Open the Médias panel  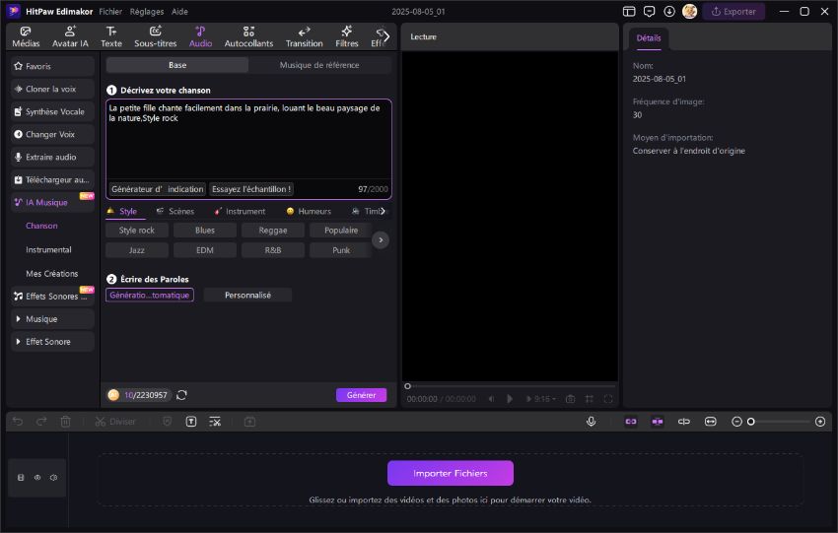[26, 36]
